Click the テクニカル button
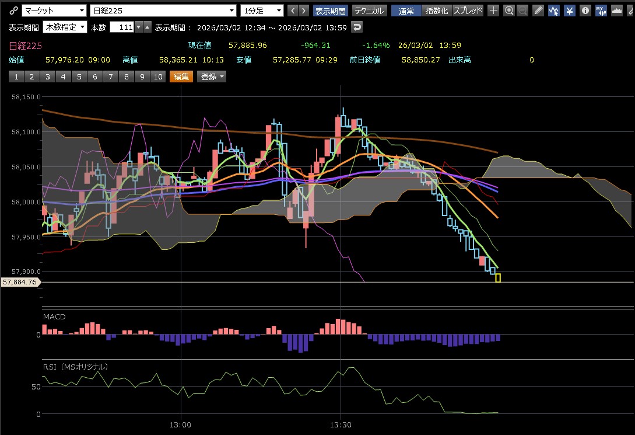Image resolution: width=635 pixels, height=435 pixels. 369,11
